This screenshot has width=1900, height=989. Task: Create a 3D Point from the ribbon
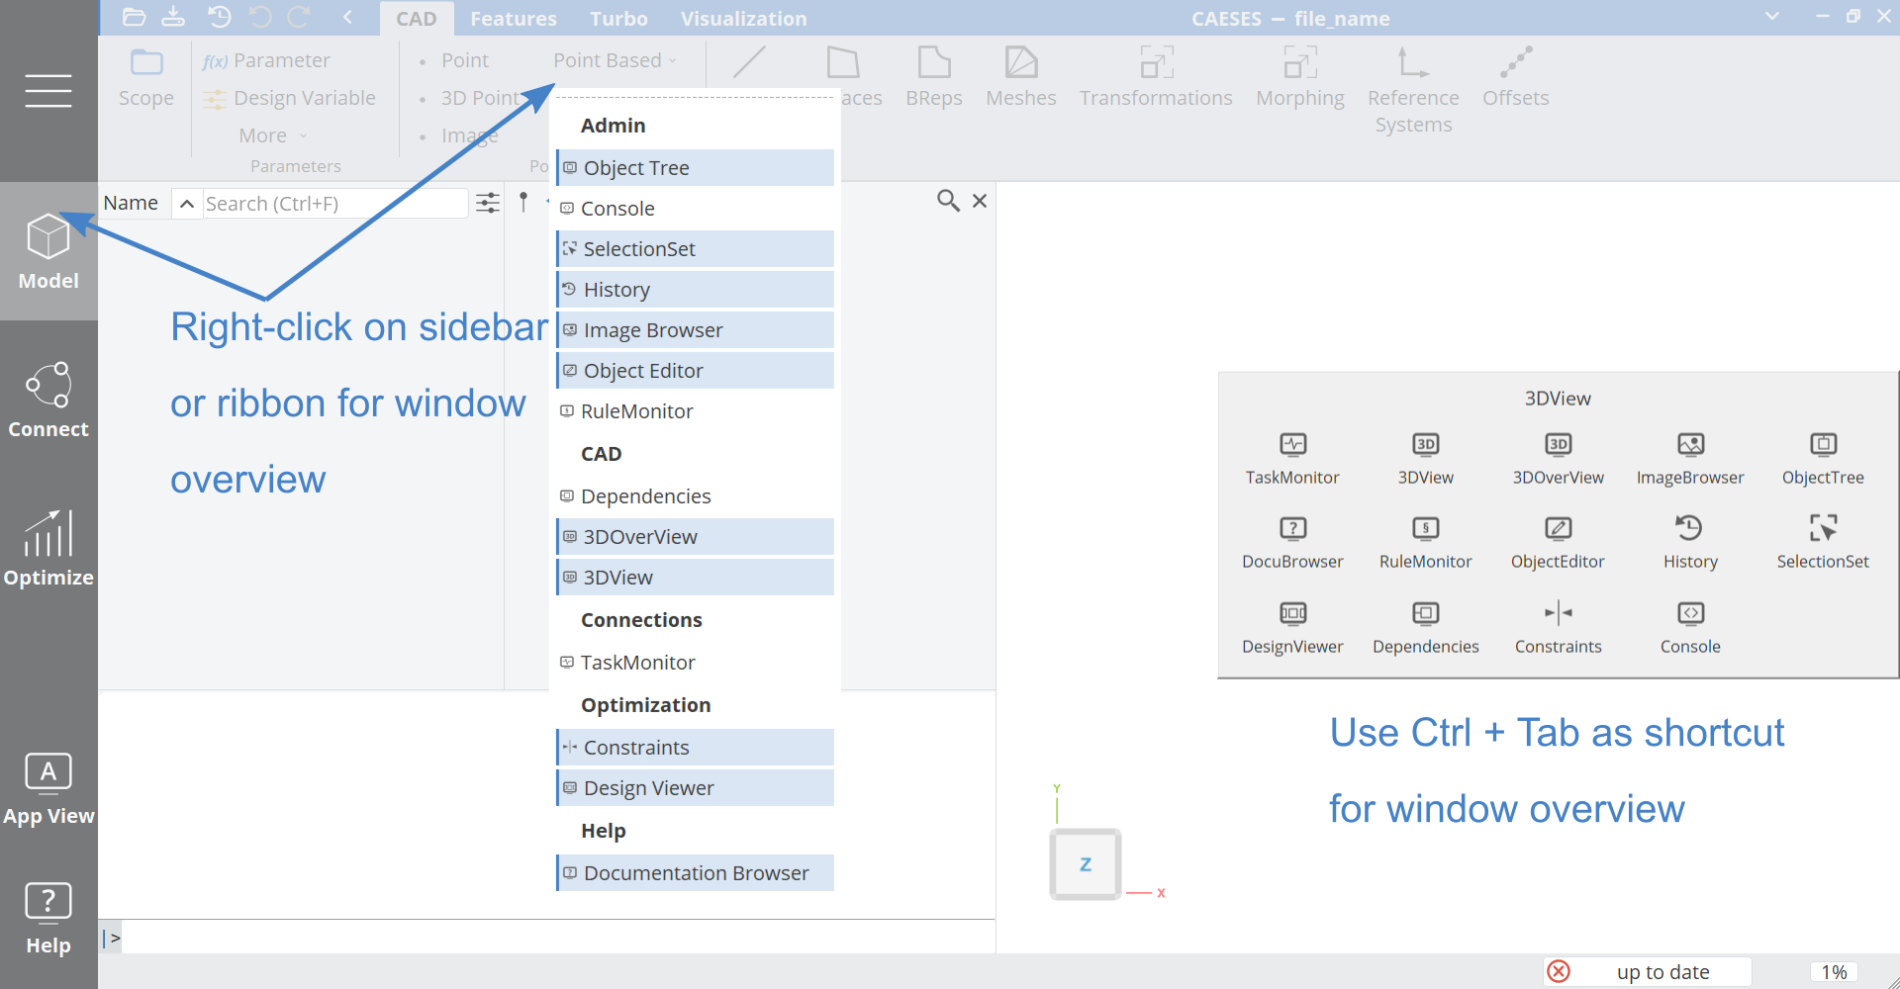471,98
